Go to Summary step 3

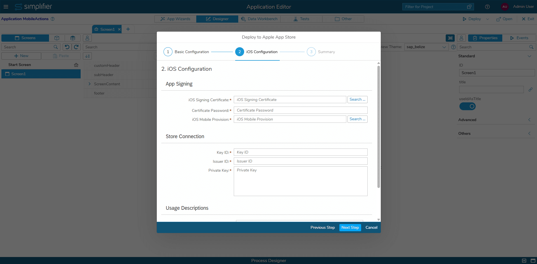coord(321,52)
